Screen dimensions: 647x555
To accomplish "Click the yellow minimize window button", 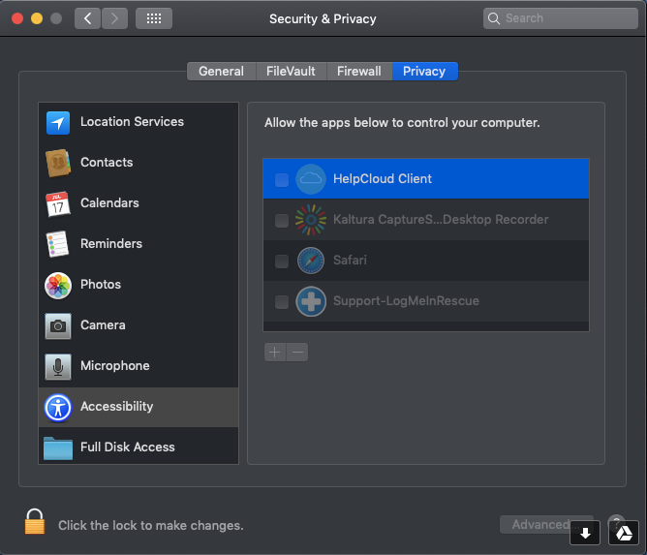I will click(37, 18).
